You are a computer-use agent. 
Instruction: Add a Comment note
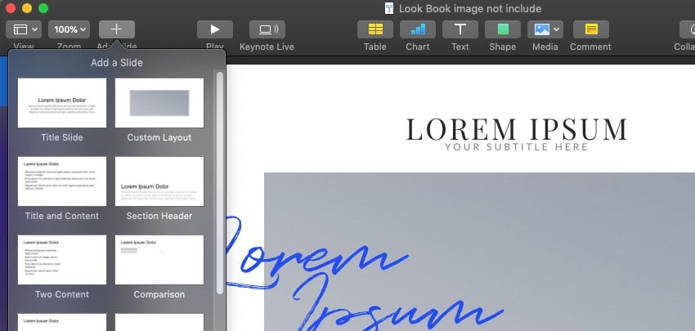(590, 29)
